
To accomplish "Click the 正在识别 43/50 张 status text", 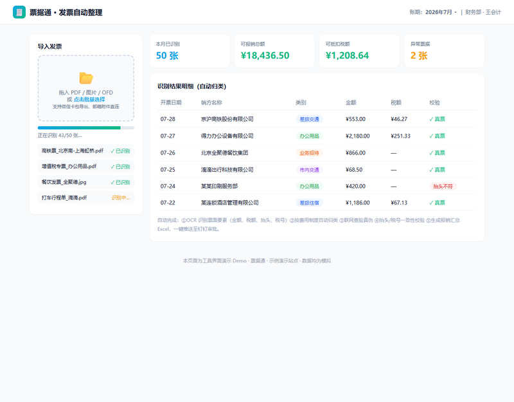I will click(x=60, y=135).
